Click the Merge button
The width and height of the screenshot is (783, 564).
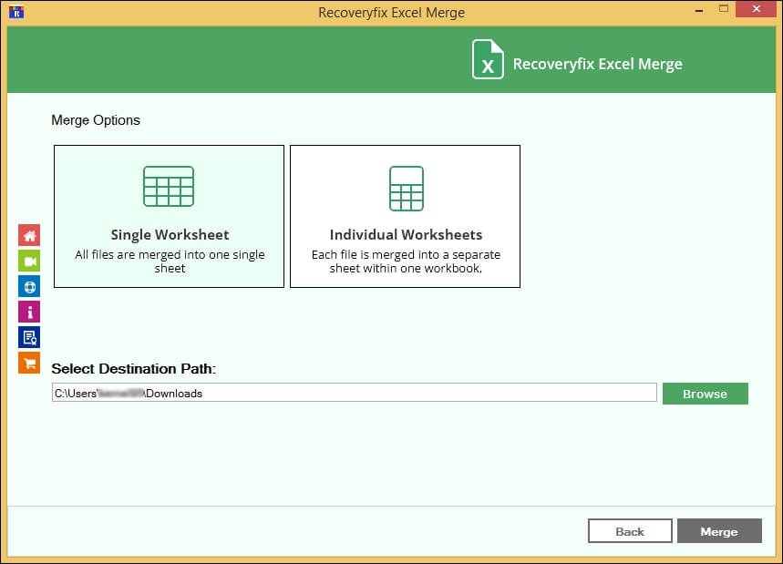point(719,531)
